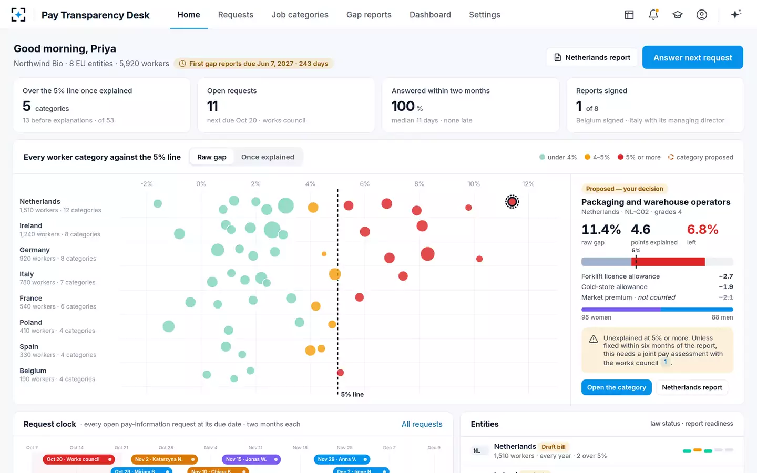The image size is (757, 473).
Task: Click the Open requests 11 card
Action: (x=286, y=105)
